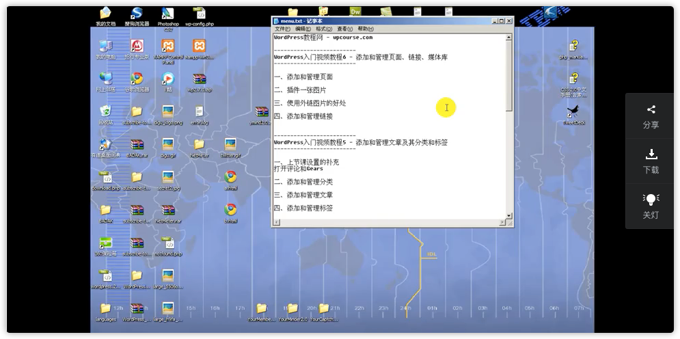The image size is (680, 339).
Task: Open the XAMPP Control Panel shortcut
Action: [x=168, y=51]
